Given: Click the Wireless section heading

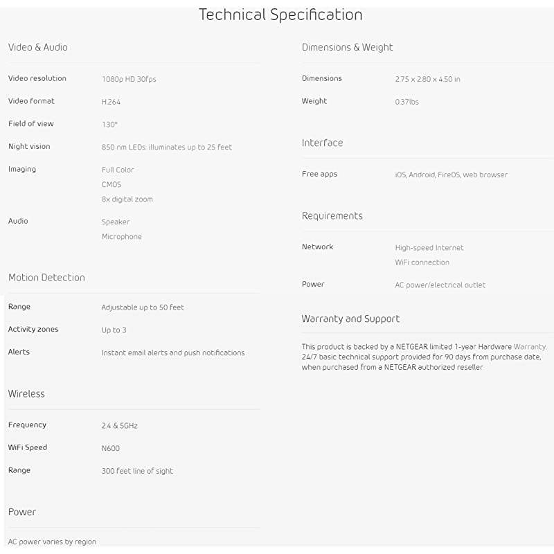Looking at the screenshot, I should tap(26, 393).
